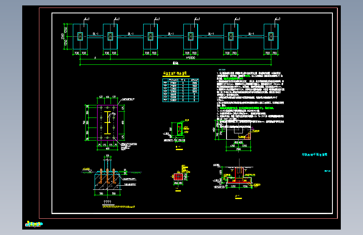Pick the leftmost cyan footing in the foundation row
The width and height of the screenshot is (363, 235).
click(x=80, y=36)
